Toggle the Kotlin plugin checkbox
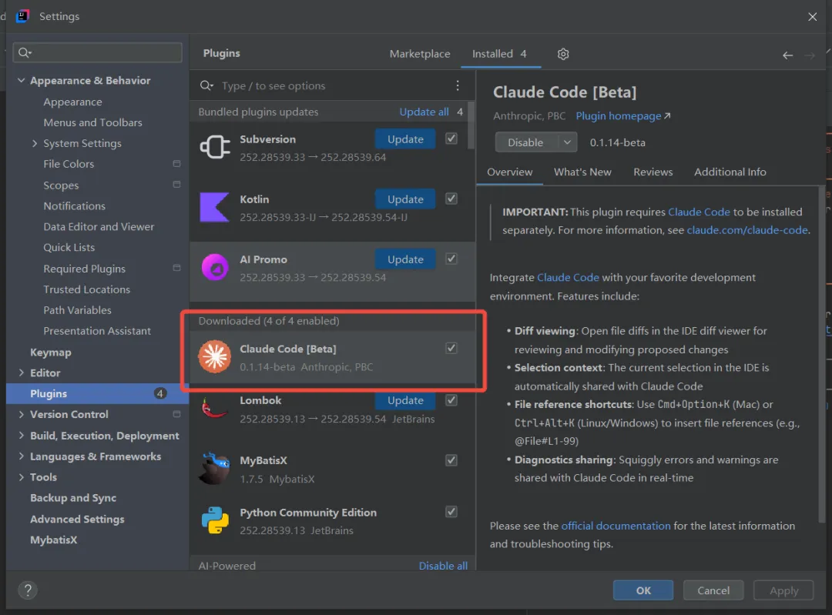 (451, 199)
